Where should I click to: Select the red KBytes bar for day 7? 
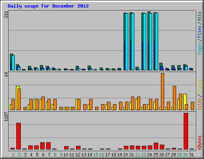click(x=48, y=146)
